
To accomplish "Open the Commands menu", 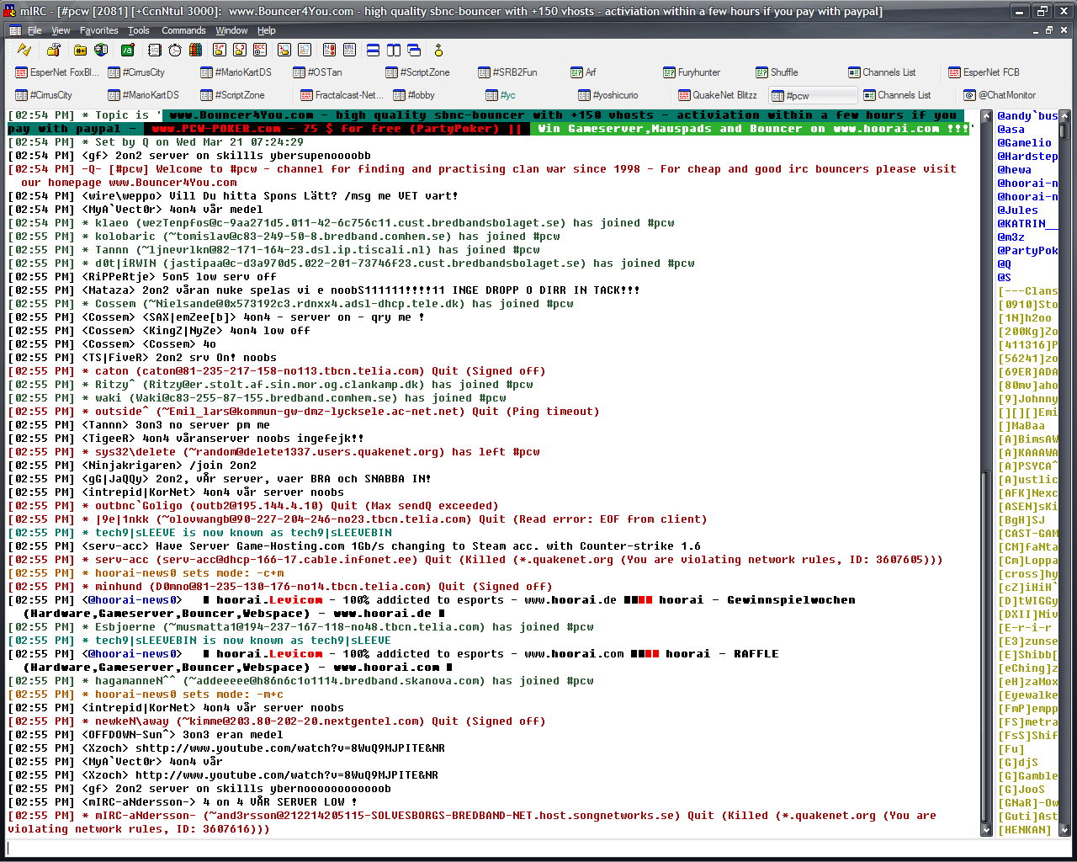I will [x=183, y=30].
